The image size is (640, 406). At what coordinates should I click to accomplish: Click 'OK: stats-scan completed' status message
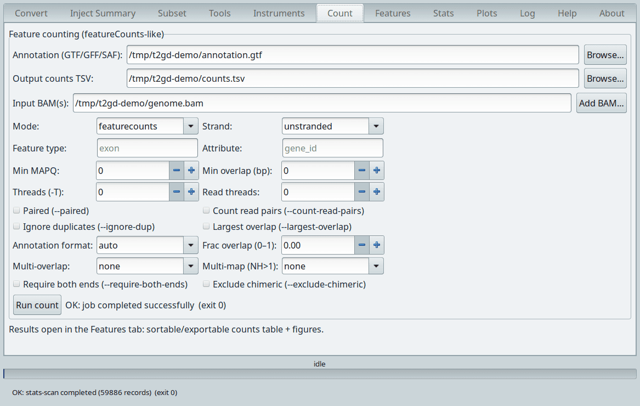pyautogui.click(x=95, y=392)
